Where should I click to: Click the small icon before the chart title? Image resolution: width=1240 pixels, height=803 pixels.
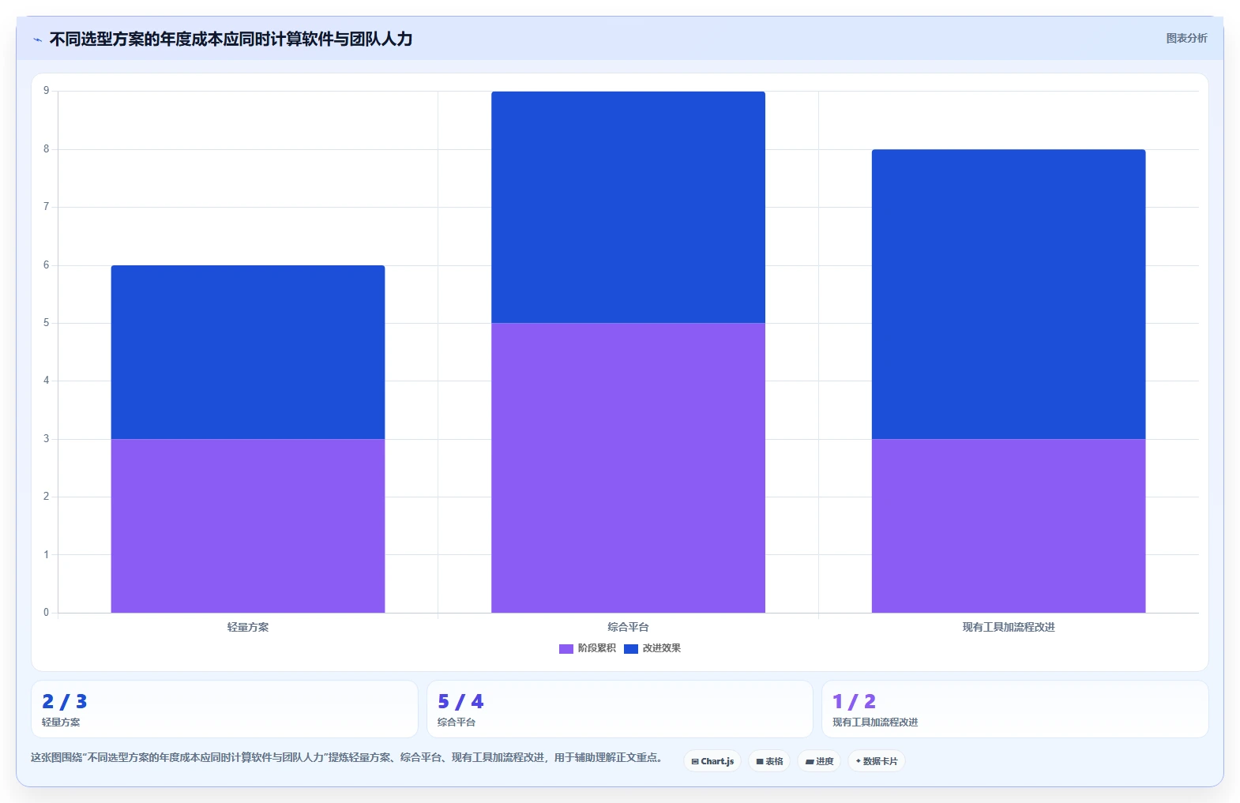[37, 39]
